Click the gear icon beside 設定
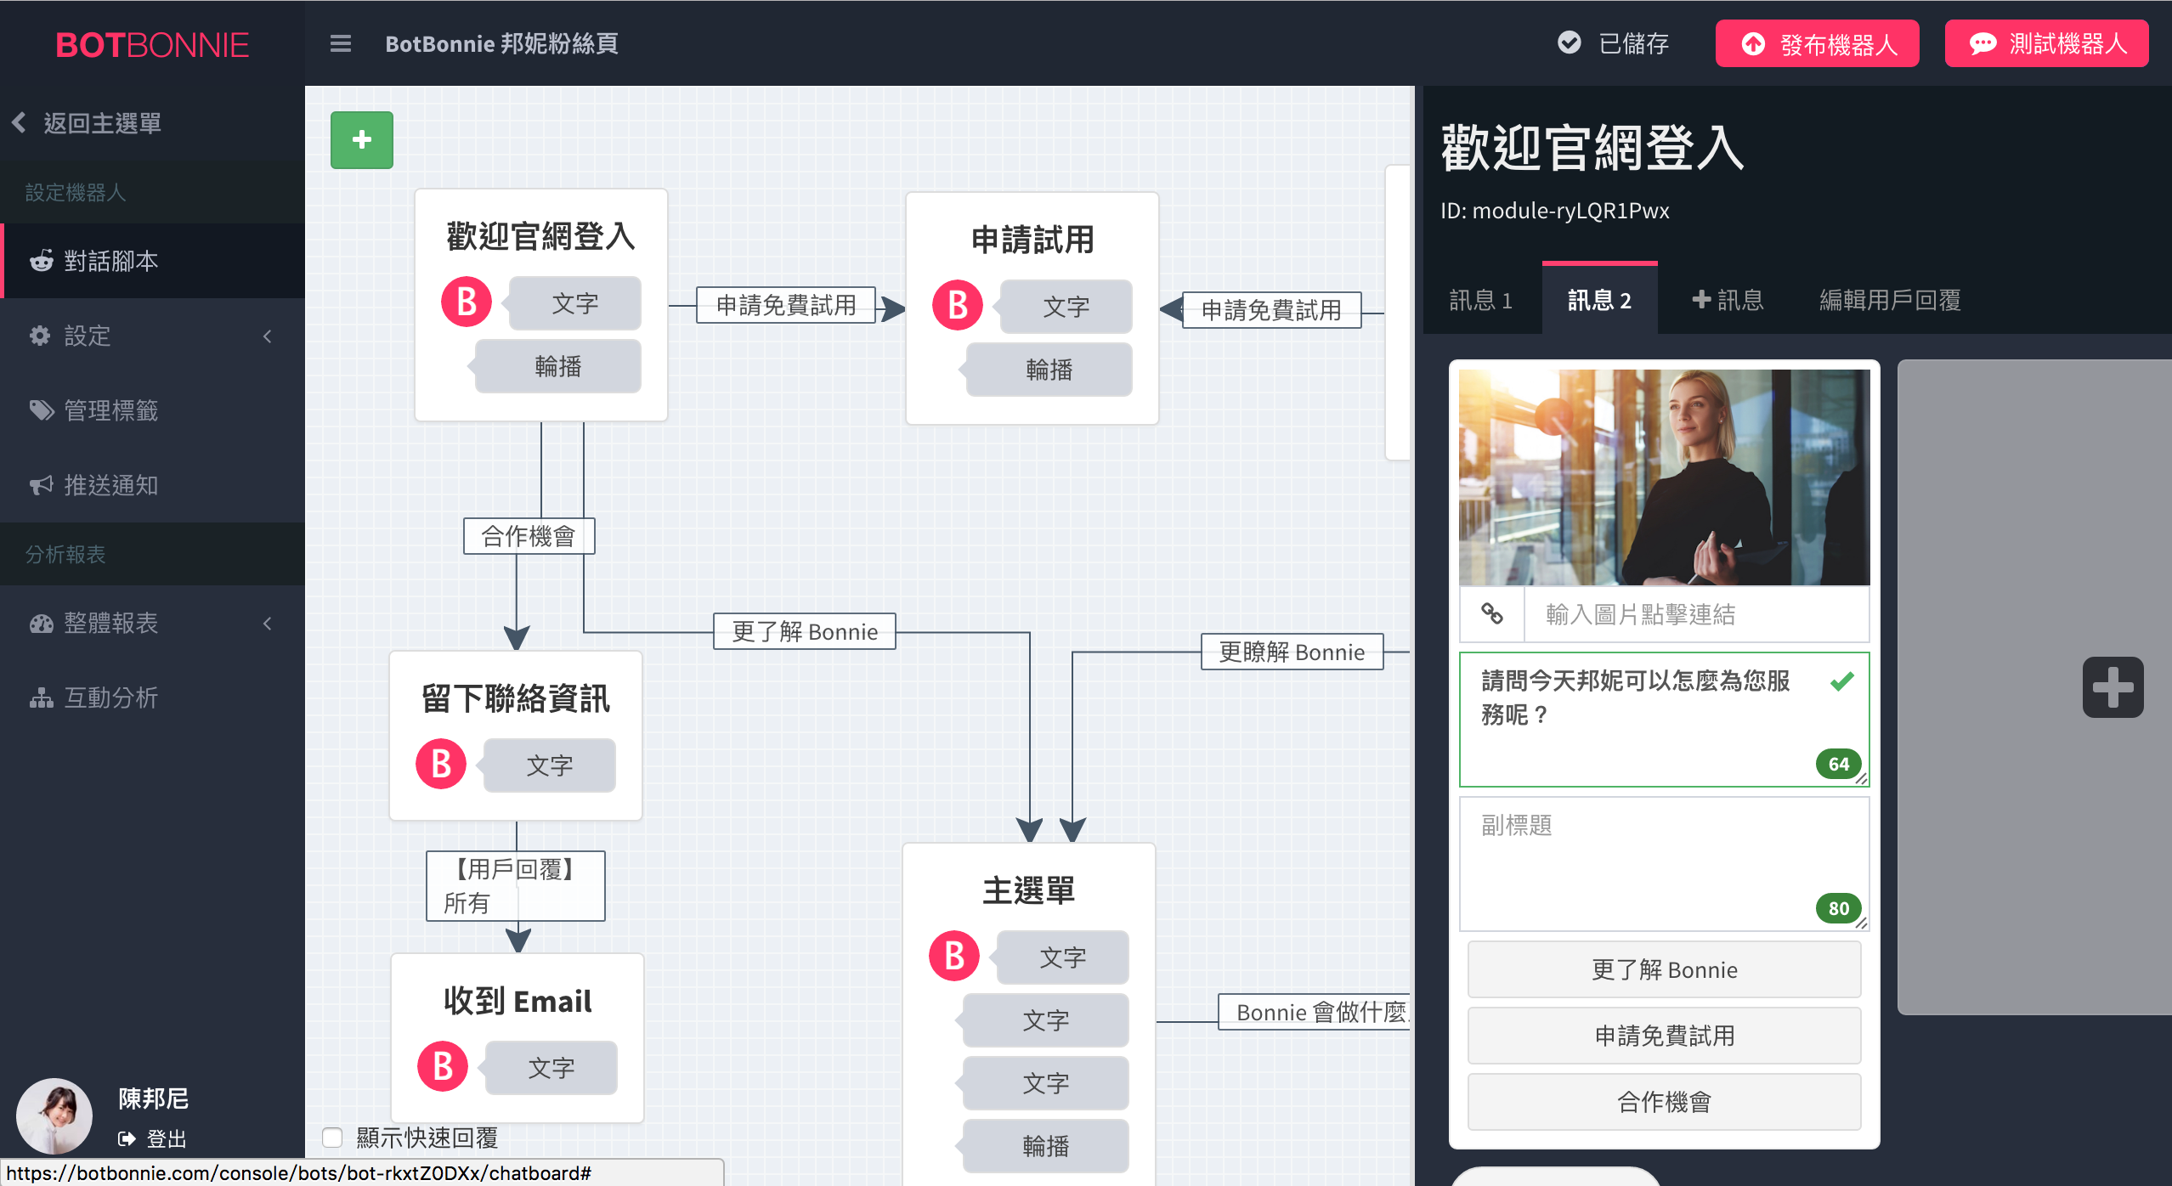 (40, 336)
